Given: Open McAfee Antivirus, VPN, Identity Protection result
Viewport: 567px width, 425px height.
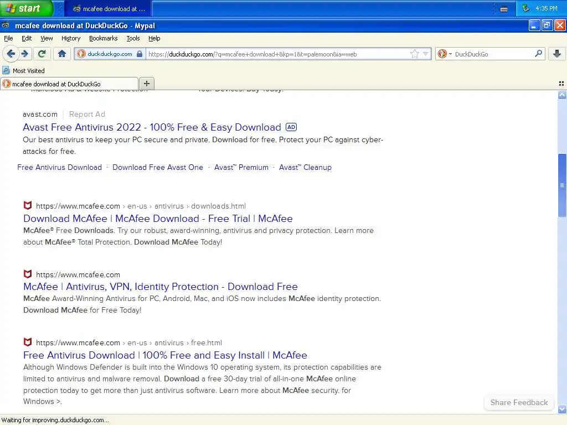Looking at the screenshot, I should click(x=161, y=287).
